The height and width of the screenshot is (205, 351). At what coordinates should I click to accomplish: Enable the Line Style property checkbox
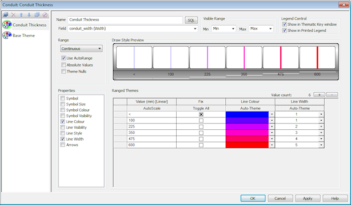coord(63,133)
